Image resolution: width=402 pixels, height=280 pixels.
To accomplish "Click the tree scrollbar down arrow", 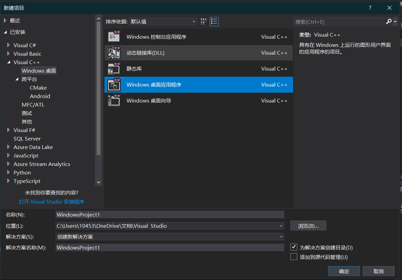I will [x=98, y=183].
